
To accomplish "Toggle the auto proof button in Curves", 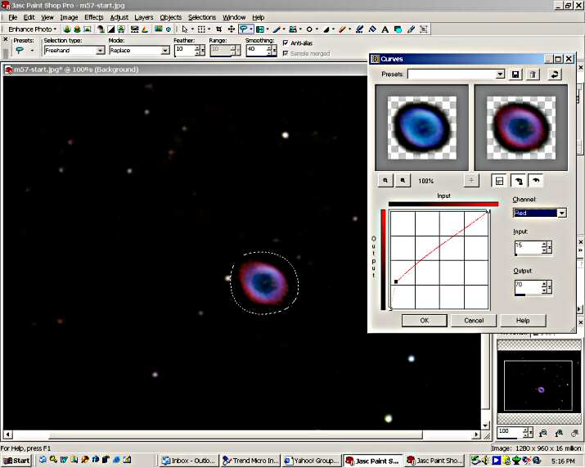I will (519, 180).
